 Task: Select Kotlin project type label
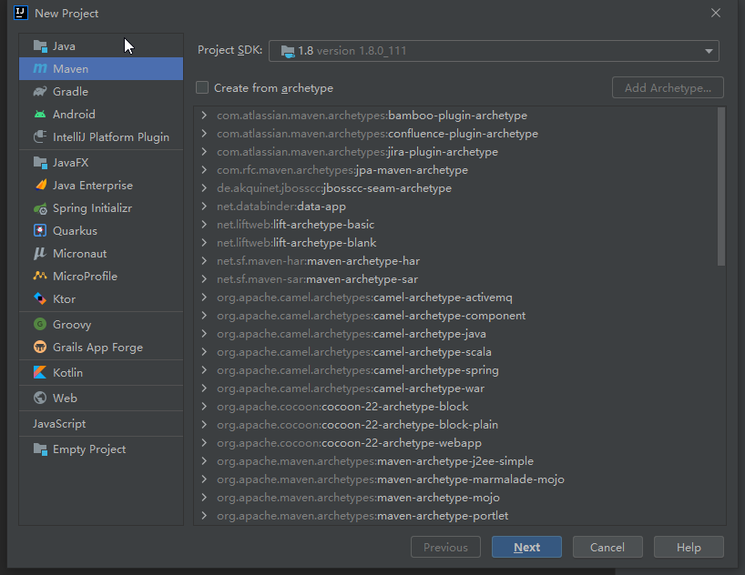point(67,373)
